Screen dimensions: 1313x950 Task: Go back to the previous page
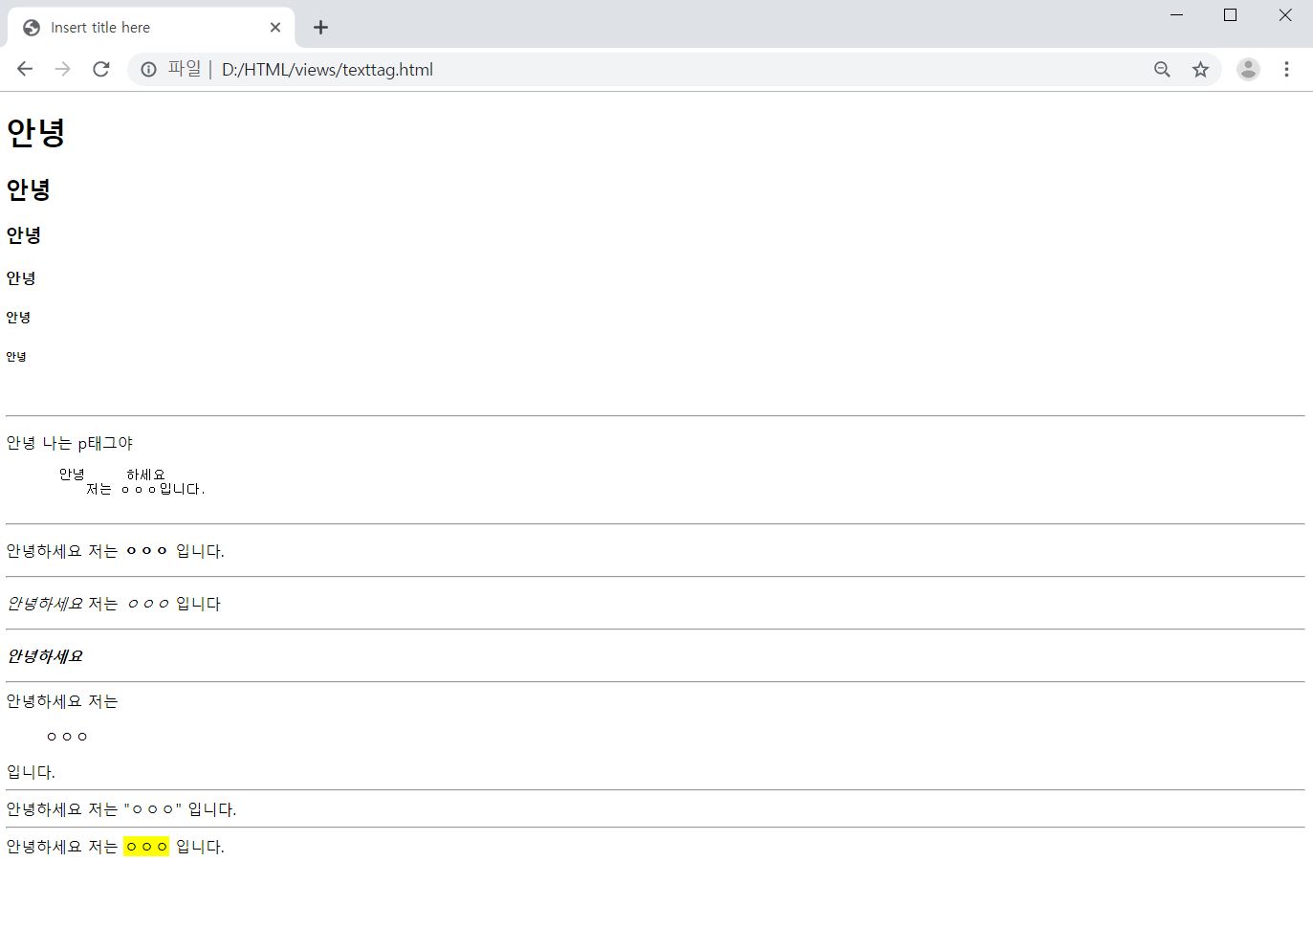click(25, 69)
